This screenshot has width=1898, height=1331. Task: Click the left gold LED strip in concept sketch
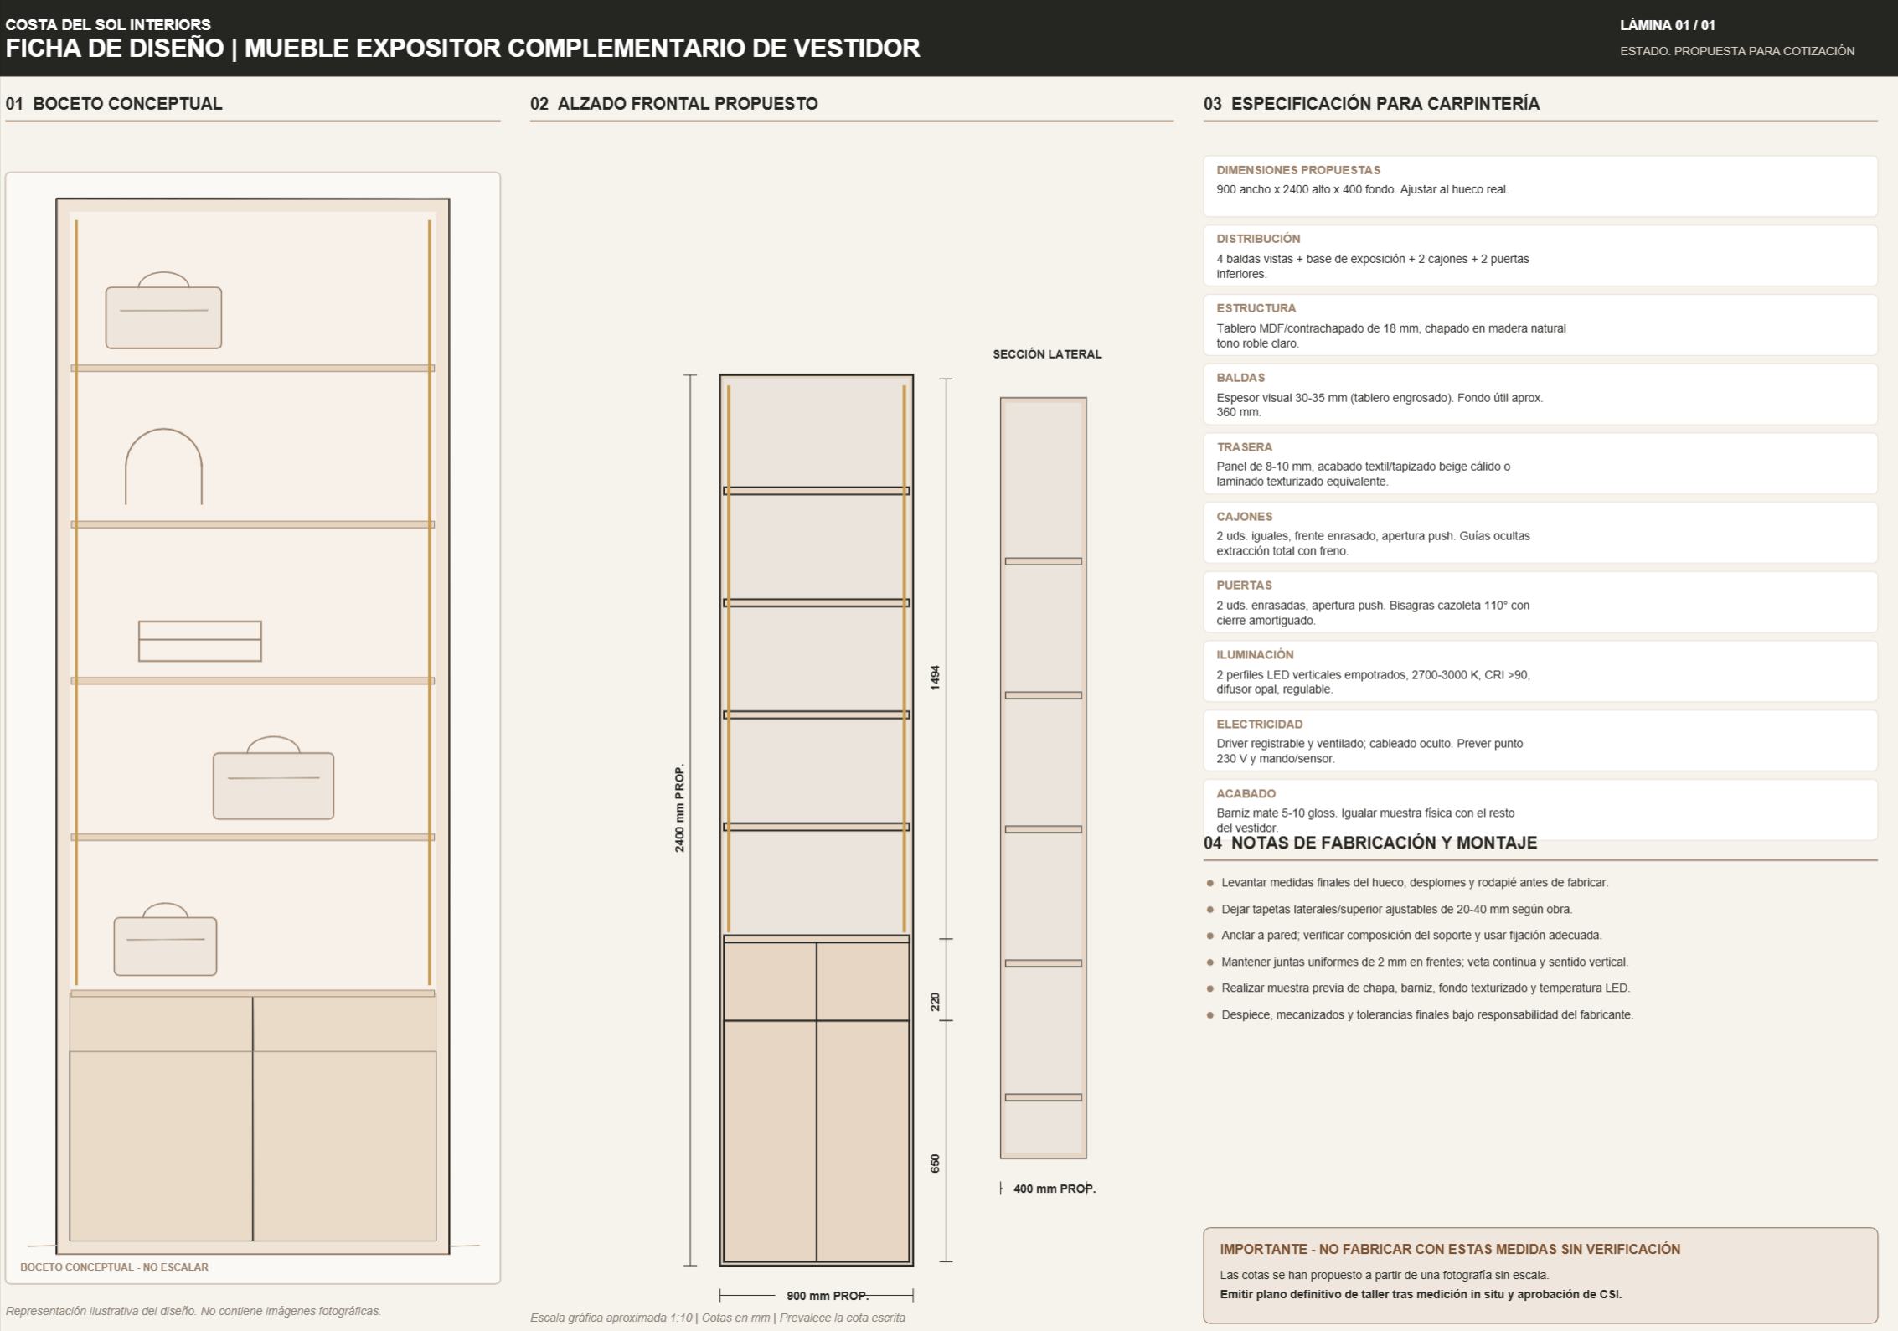tap(76, 602)
